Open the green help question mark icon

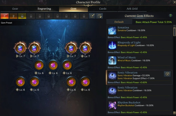point(170,16)
